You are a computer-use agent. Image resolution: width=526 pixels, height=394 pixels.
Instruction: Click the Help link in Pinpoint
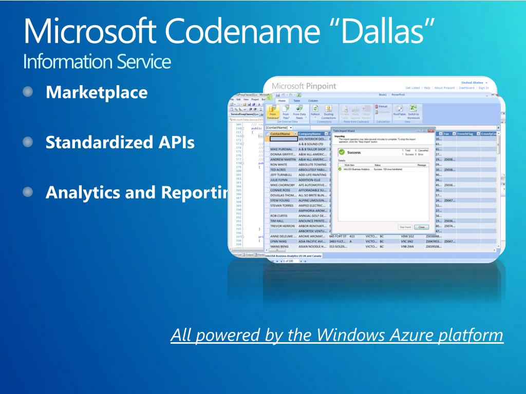427,88
